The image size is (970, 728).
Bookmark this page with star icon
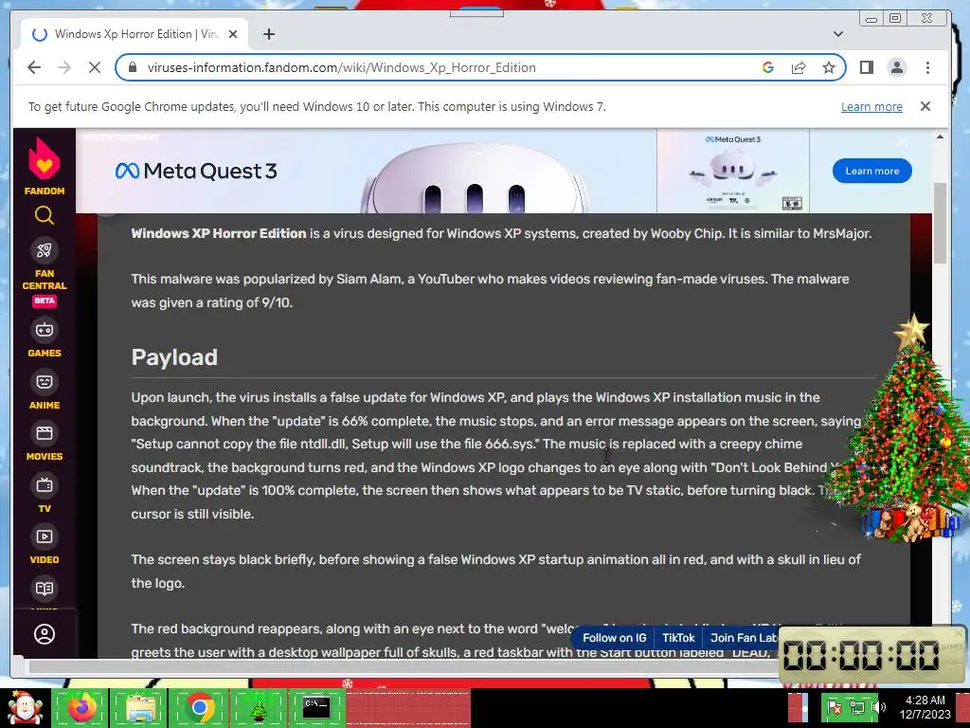[829, 67]
